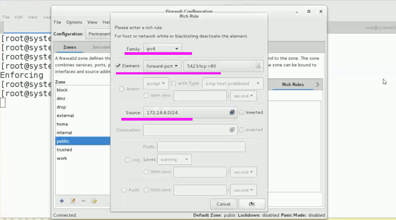Open Log limit 'second' dropdown
Screen dimensions: 396x220
[244, 172]
